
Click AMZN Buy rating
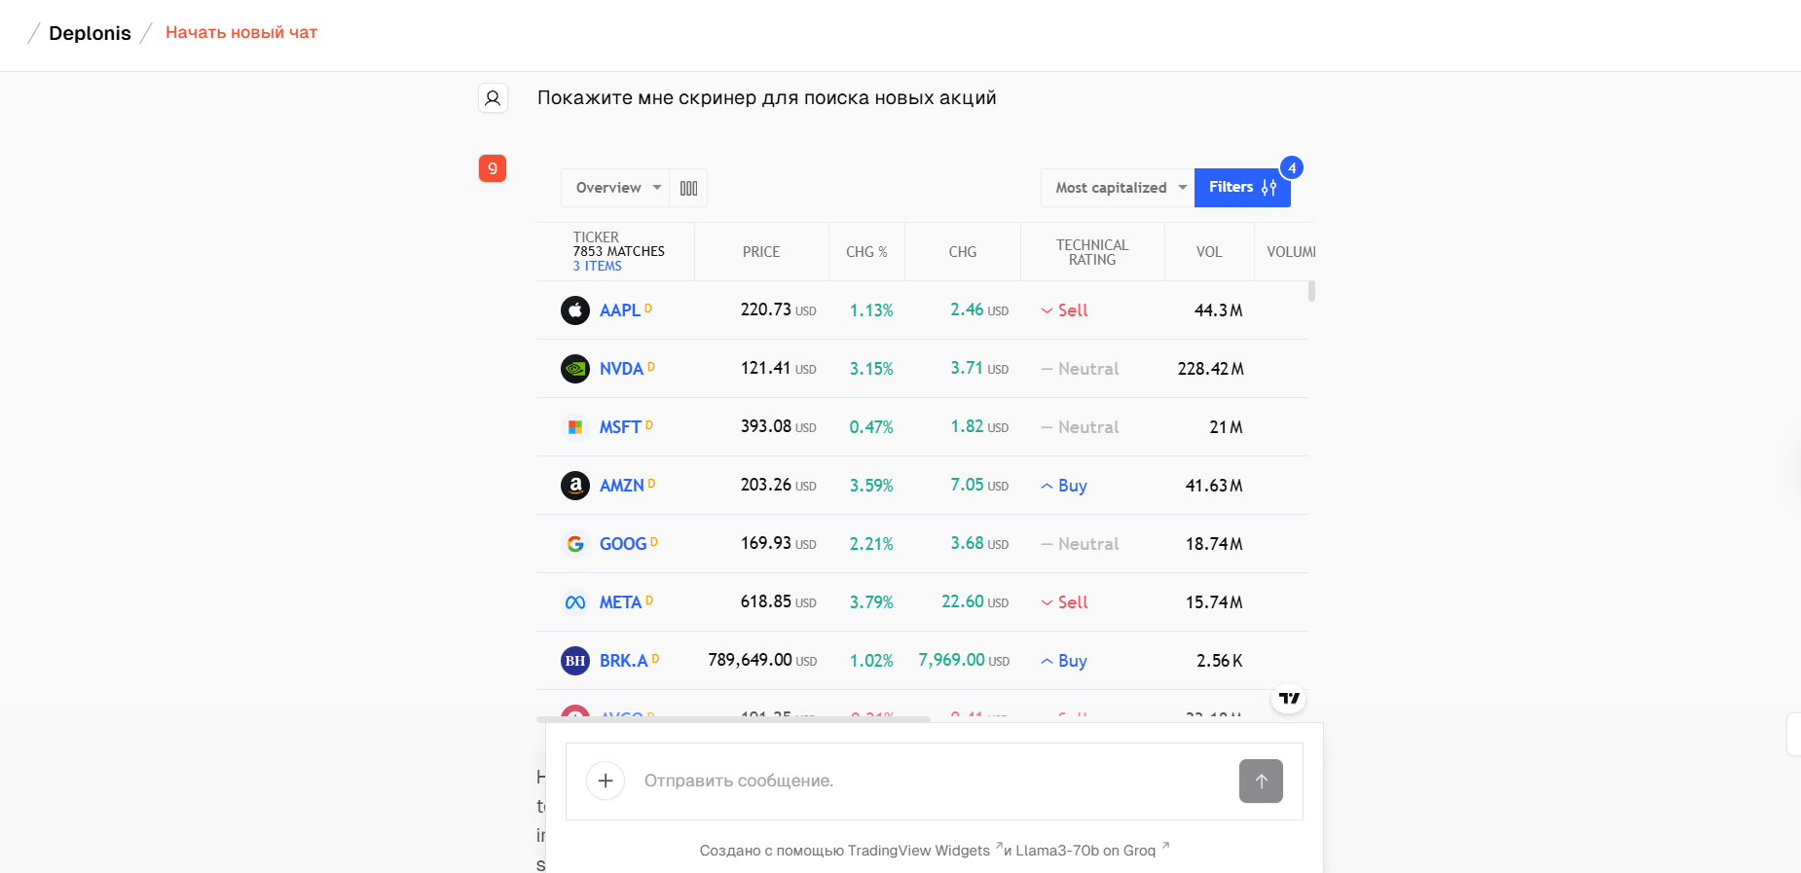pos(1063,486)
